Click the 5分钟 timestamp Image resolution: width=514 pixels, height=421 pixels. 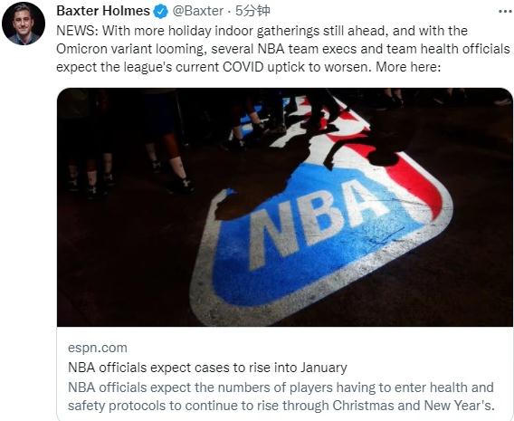pos(252,11)
